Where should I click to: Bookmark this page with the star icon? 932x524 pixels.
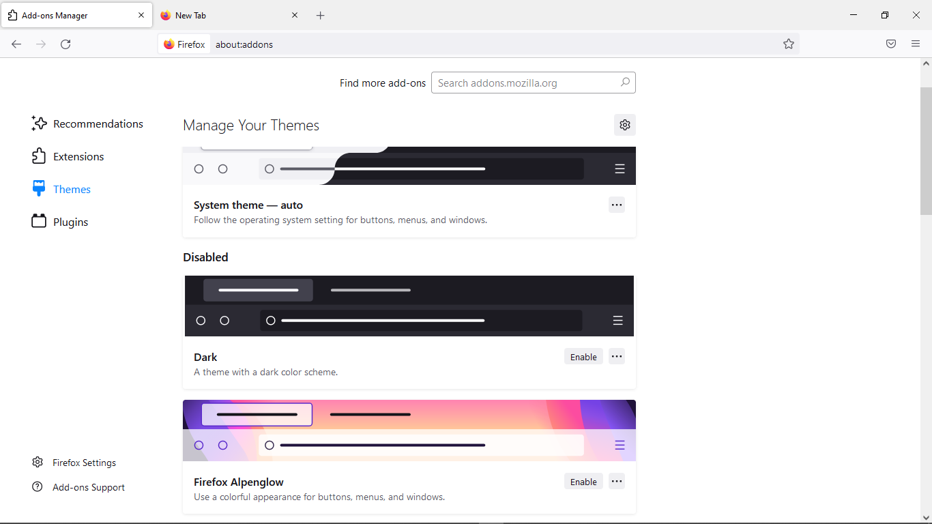[x=789, y=44]
